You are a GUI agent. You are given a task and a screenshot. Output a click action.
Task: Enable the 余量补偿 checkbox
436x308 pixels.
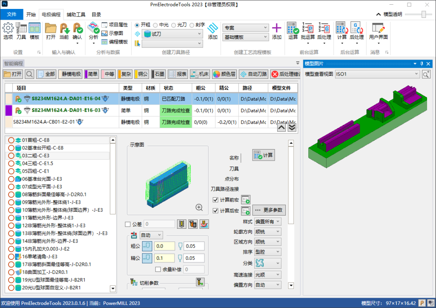pos(158,269)
